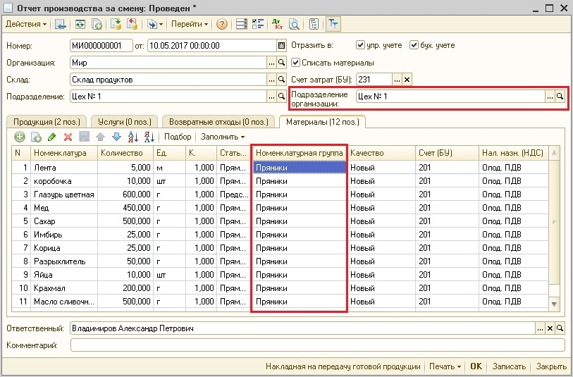This screenshot has width=573, height=377.
Task: Click the post document icon with coins
Action: 116,24
